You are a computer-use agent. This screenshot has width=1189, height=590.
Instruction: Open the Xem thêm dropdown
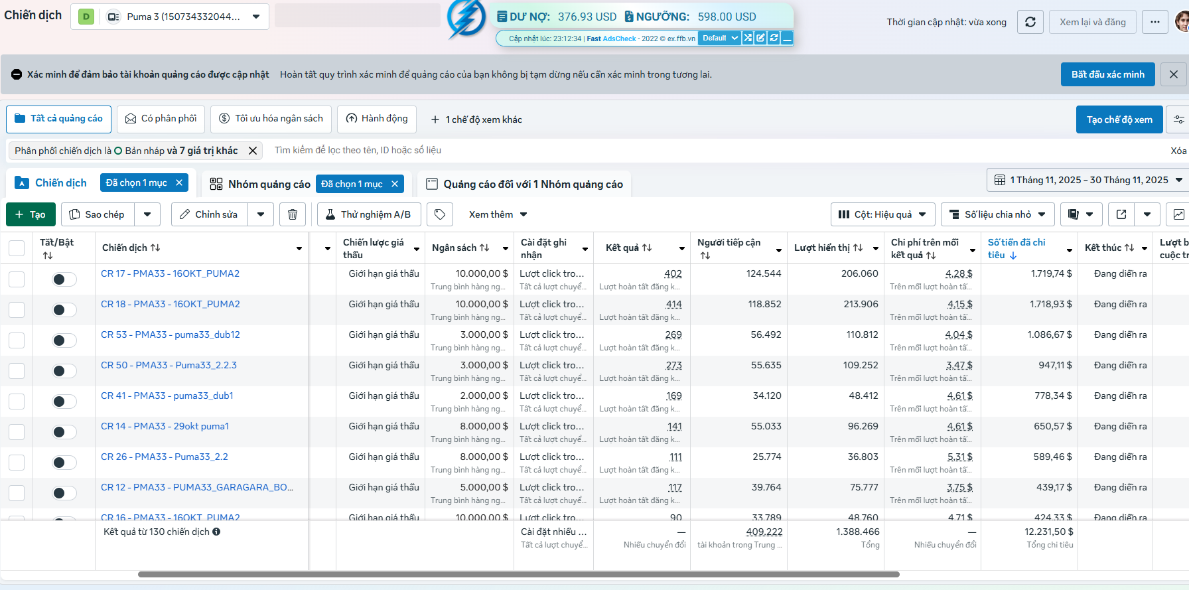[498, 214]
